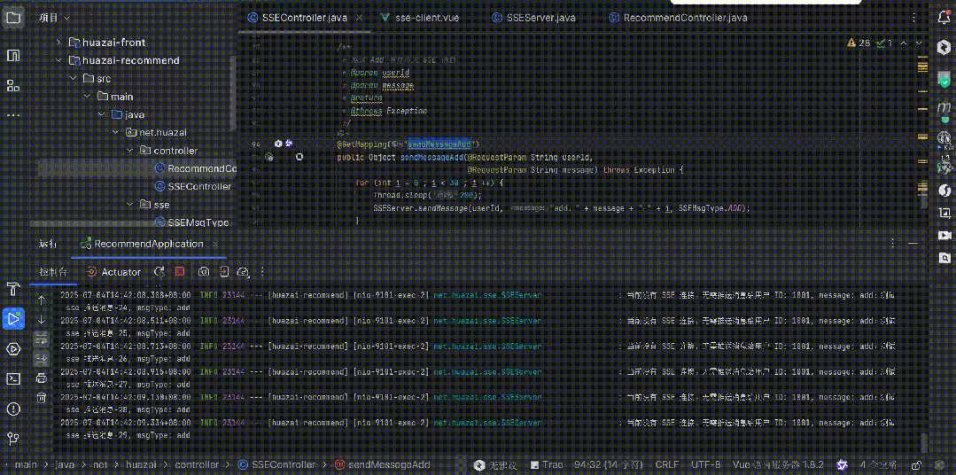
Task: Expand the huazai-front folder
Action: tap(58, 43)
